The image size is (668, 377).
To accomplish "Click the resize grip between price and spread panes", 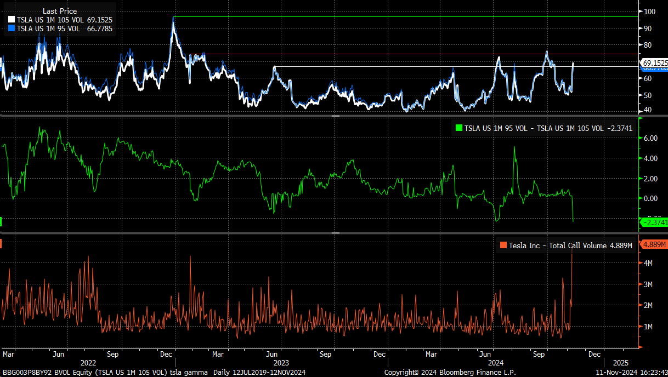I will [x=335, y=116].
